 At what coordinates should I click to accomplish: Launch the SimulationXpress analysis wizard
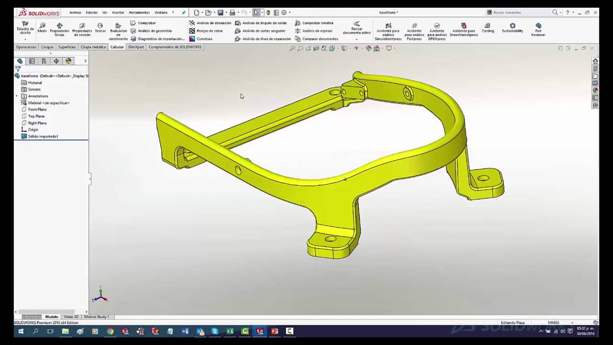click(x=388, y=30)
